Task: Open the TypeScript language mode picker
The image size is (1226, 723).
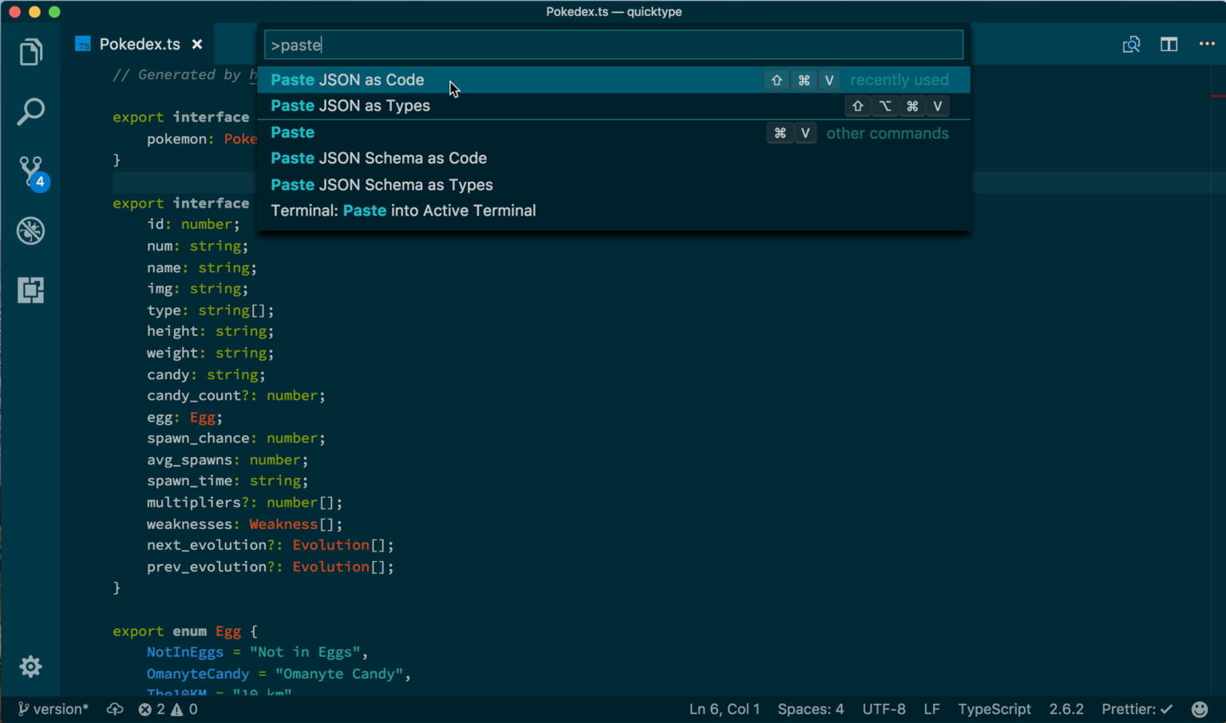Action: click(x=995, y=709)
